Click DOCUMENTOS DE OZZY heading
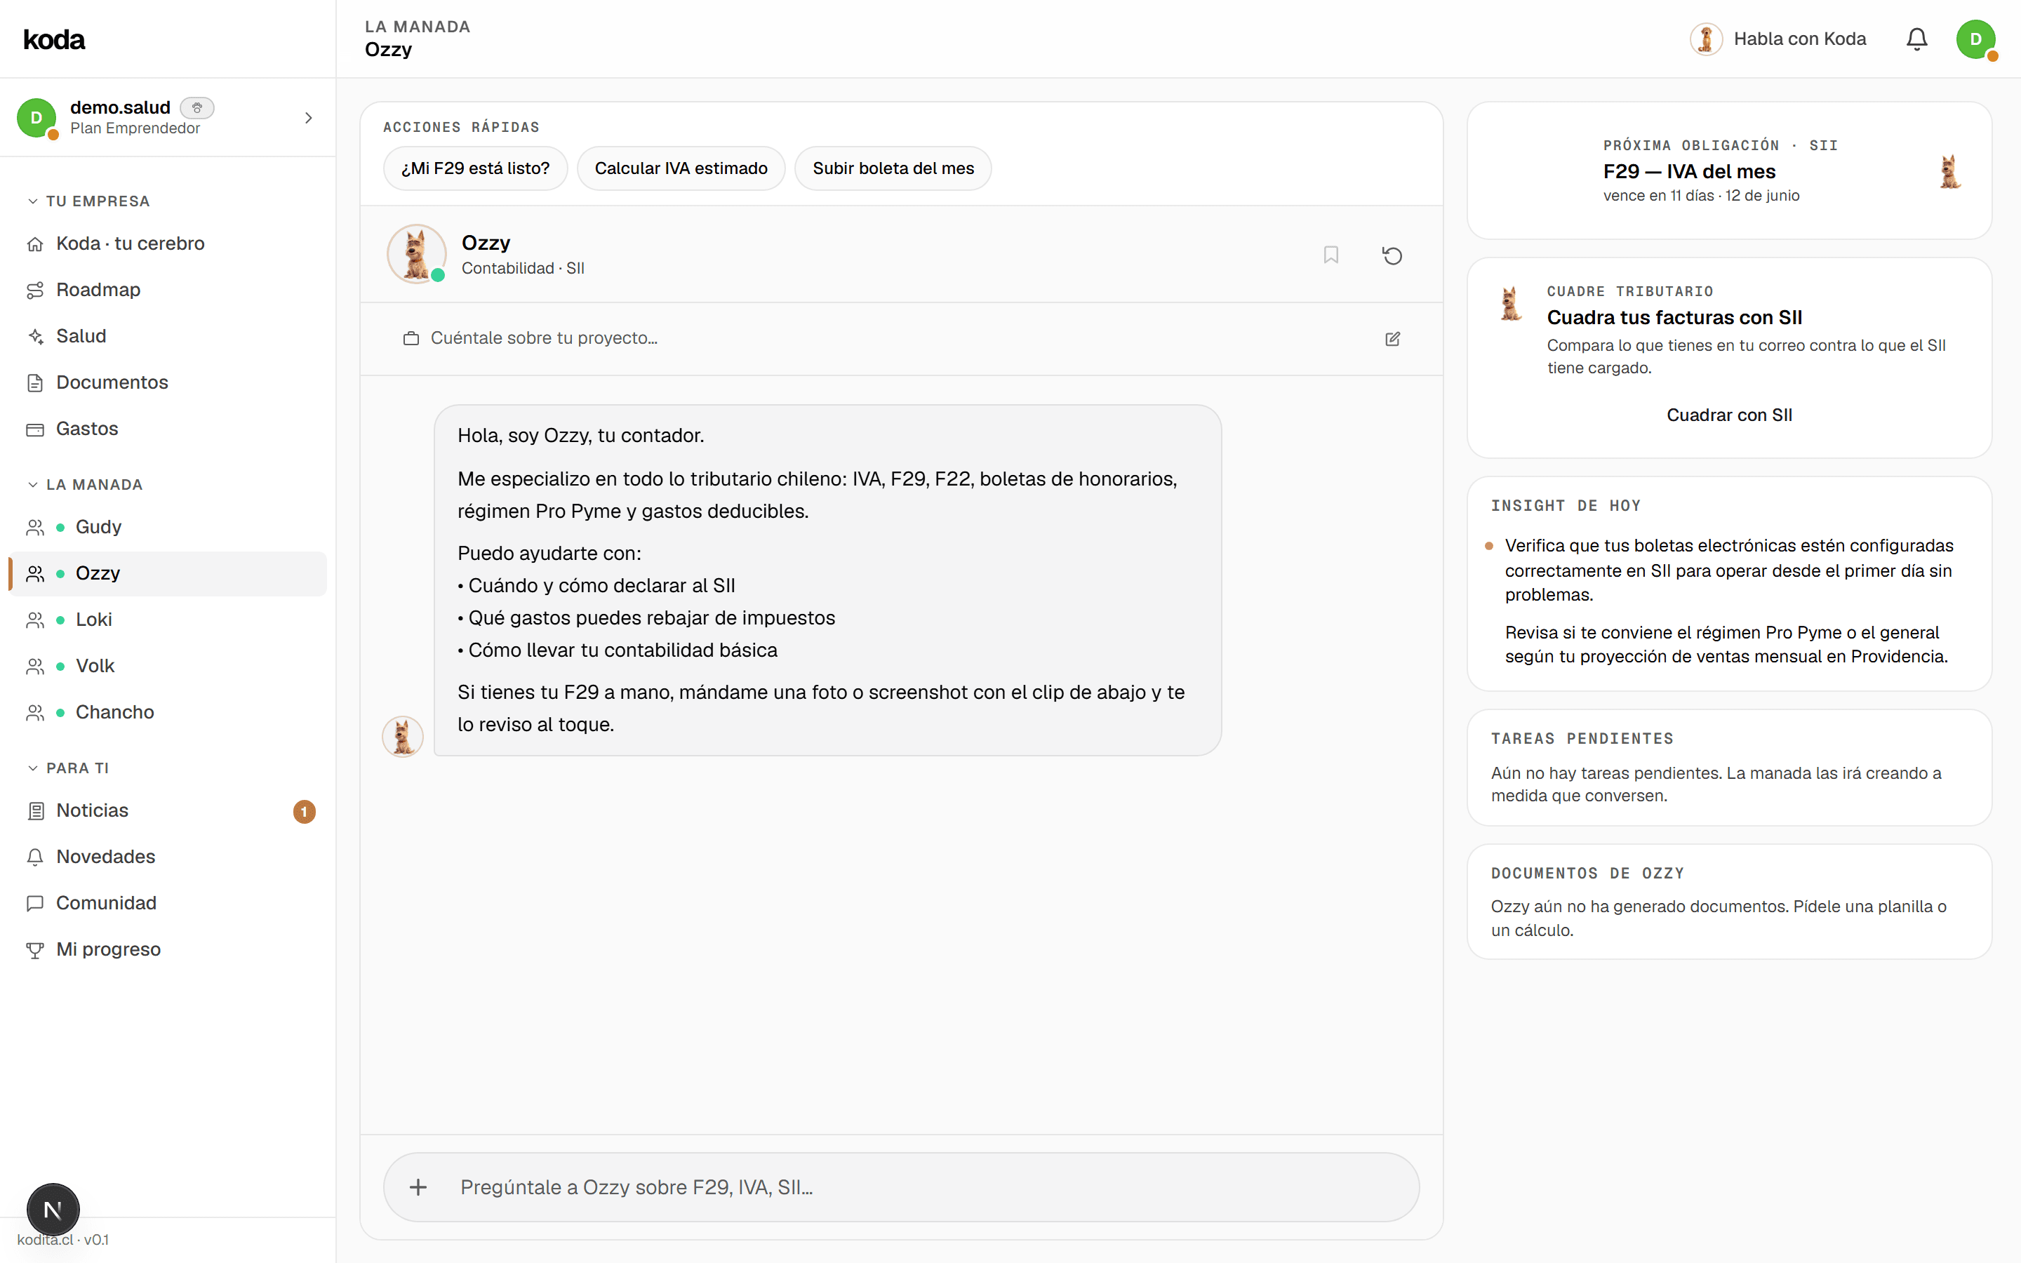This screenshot has width=2021, height=1263. [x=1587, y=873]
